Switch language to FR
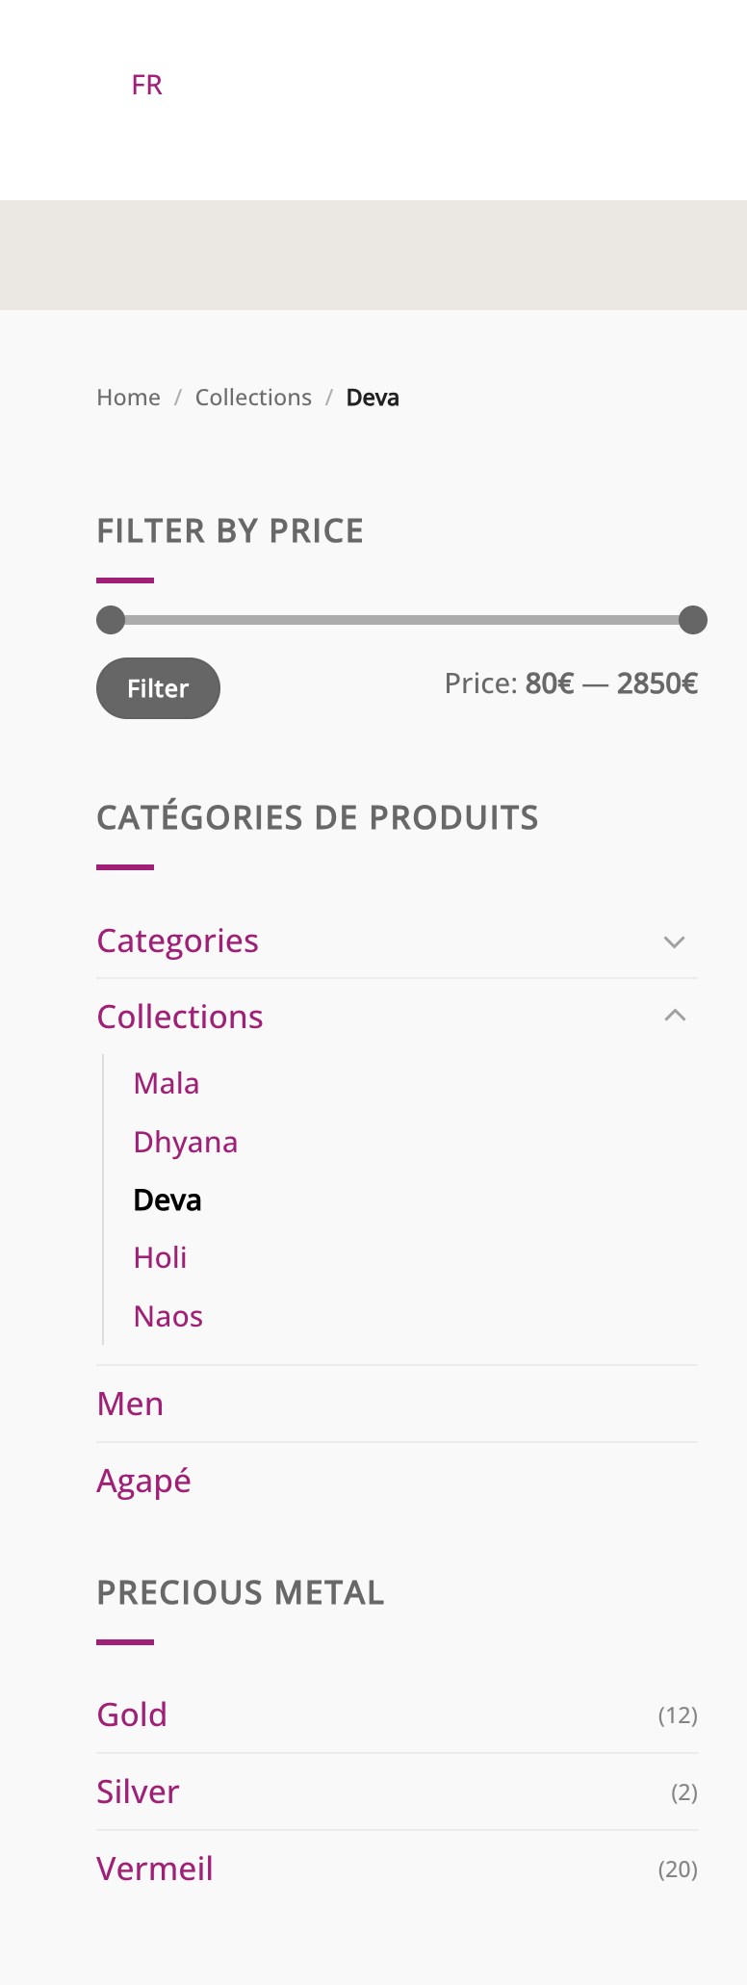 click(146, 86)
